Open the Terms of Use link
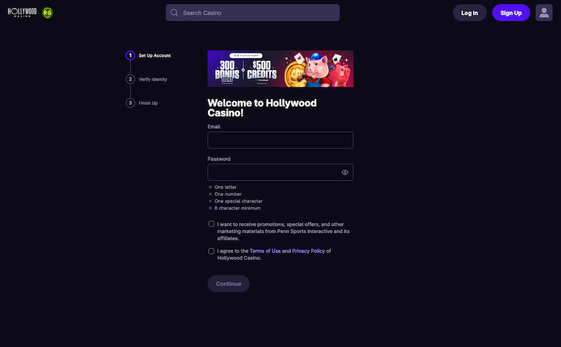The image size is (561, 347). click(265, 251)
